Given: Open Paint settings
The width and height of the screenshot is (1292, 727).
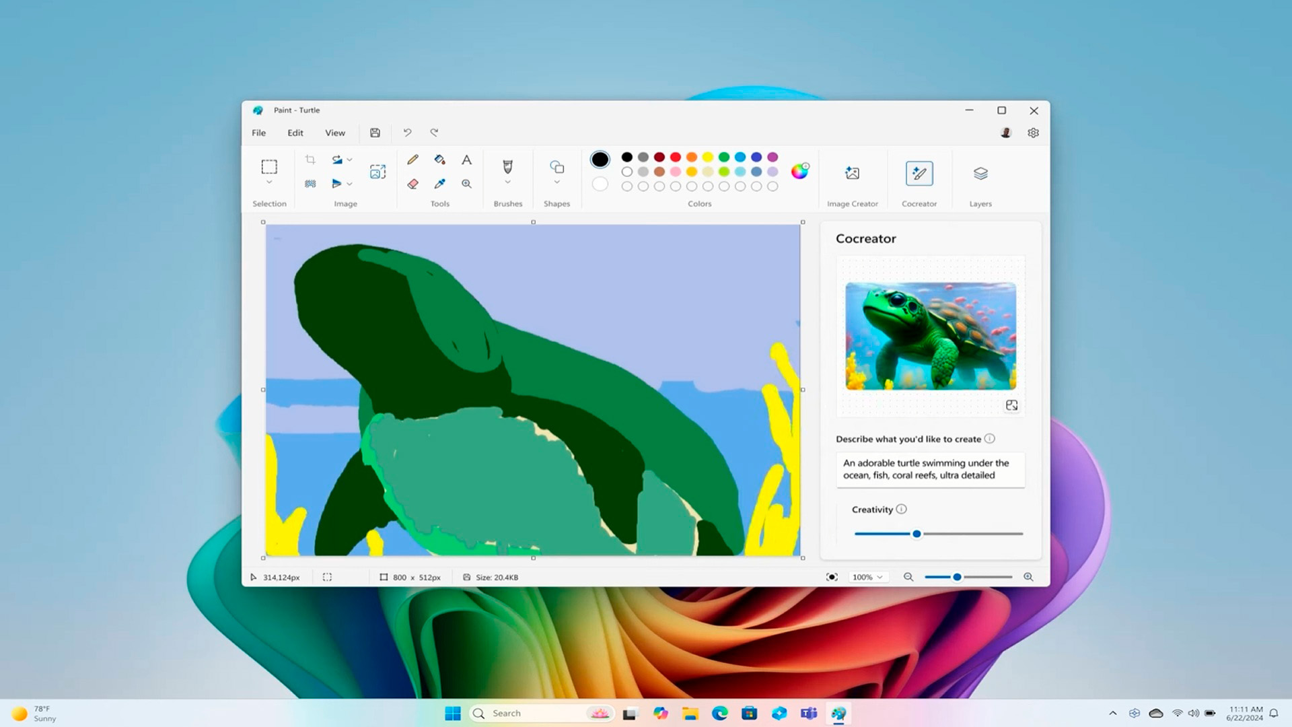Looking at the screenshot, I should click(1033, 133).
